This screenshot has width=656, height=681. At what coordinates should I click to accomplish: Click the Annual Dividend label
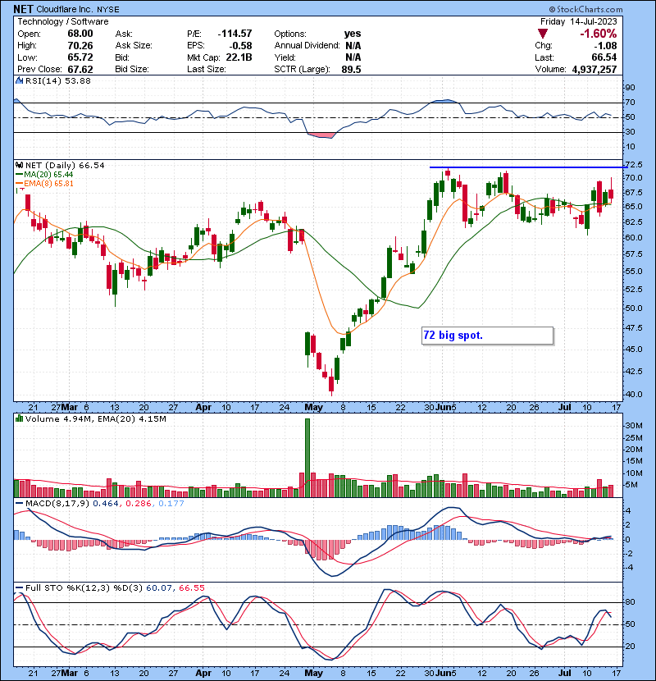click(307, 46)
